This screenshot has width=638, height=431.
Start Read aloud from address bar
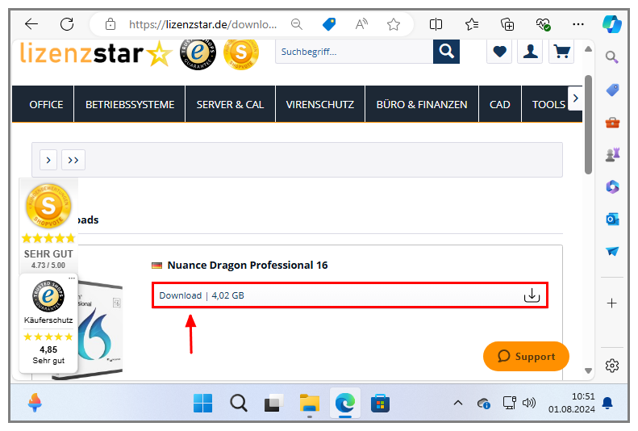361,24
